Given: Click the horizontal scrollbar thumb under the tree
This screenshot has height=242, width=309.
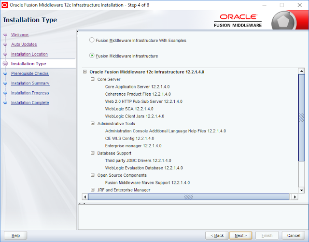Looking at the screenshot, I should [x=189, y=197].
